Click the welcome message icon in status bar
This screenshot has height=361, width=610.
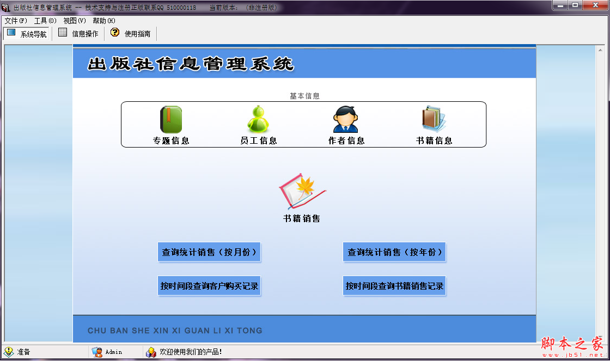[151, 352]
